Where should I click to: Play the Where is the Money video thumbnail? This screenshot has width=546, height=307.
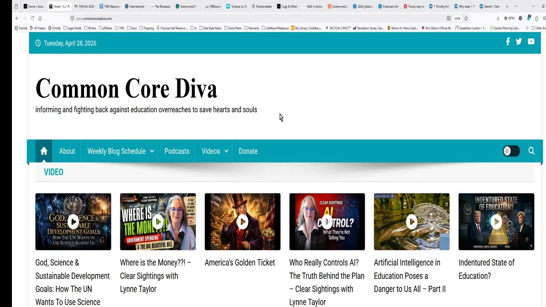pos(158,222)
